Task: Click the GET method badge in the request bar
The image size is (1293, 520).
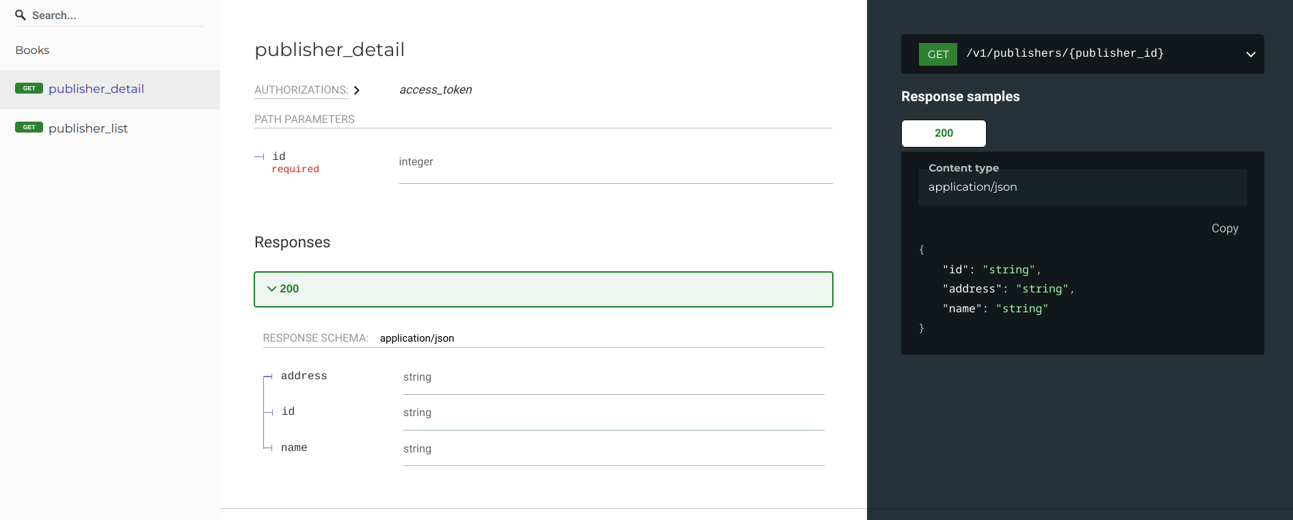Action: point(937,54)
